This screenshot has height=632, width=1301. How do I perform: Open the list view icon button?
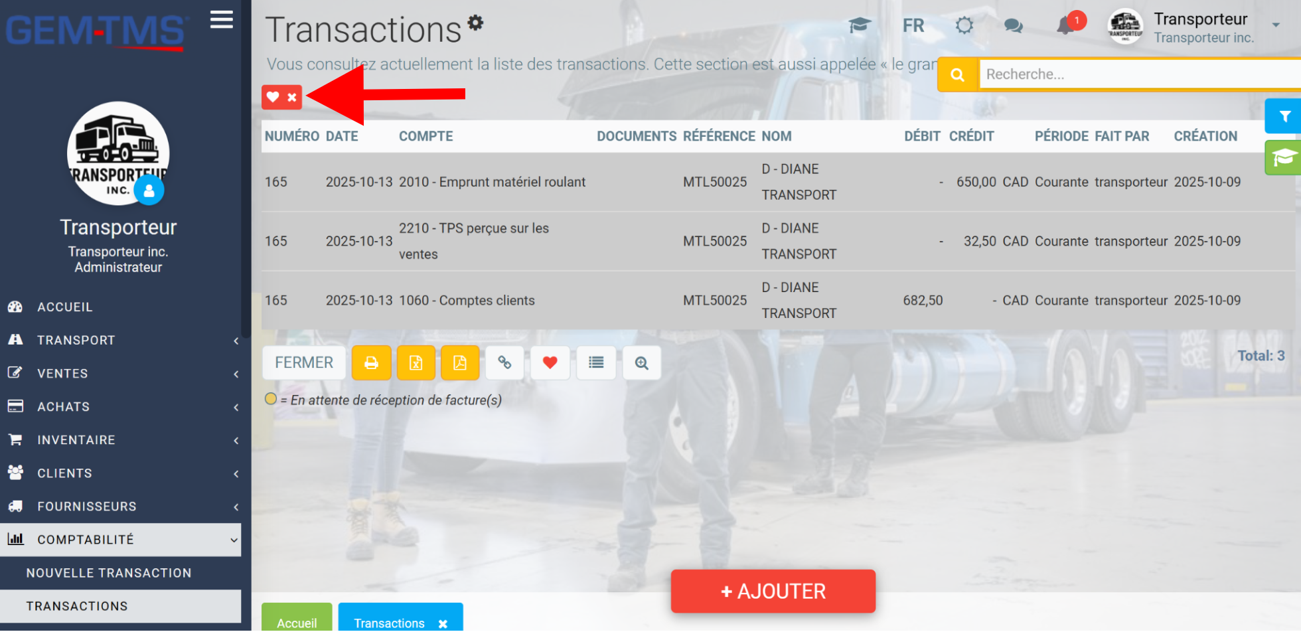point(596,363)
